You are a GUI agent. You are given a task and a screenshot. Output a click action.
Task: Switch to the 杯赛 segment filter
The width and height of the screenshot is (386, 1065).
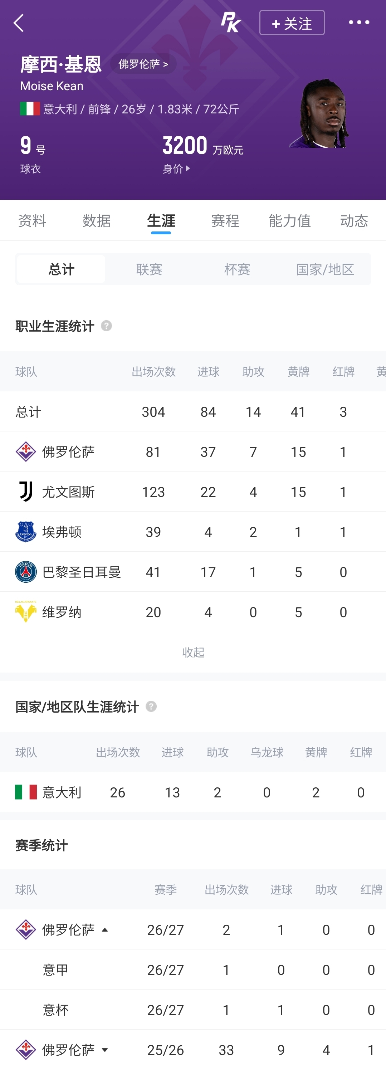(x=237, y=269)
